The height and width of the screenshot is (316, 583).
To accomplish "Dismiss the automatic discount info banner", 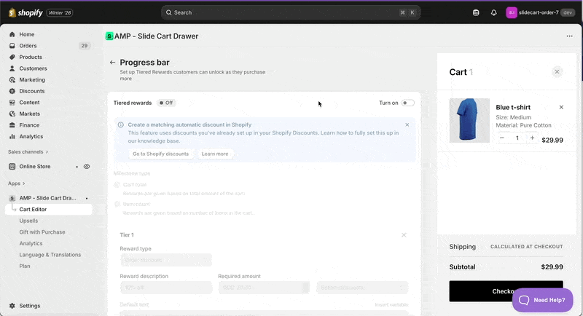I will point(407,125).
